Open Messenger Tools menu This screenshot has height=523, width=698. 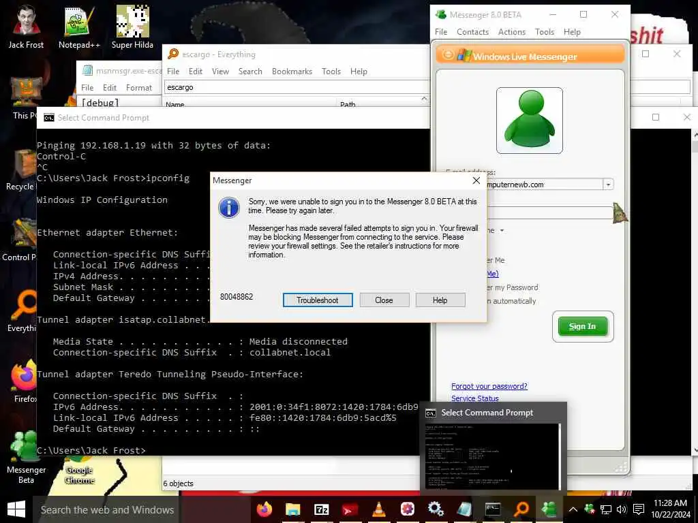coord(545,32)
